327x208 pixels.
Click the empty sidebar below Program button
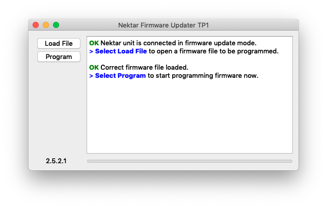(59, 108)
